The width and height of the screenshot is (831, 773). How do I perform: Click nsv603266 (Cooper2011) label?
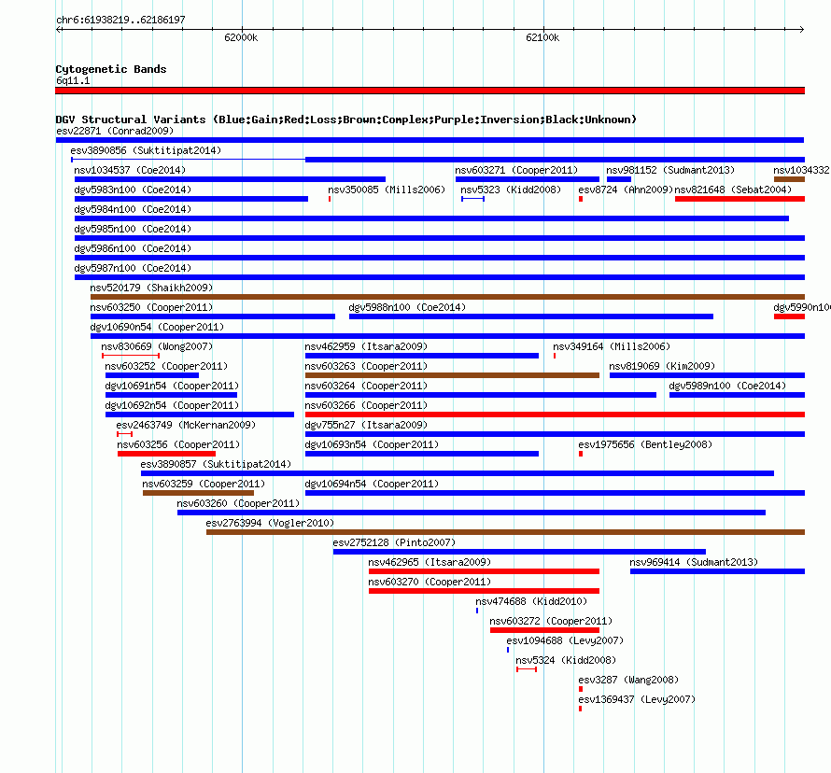coord(366,405)
